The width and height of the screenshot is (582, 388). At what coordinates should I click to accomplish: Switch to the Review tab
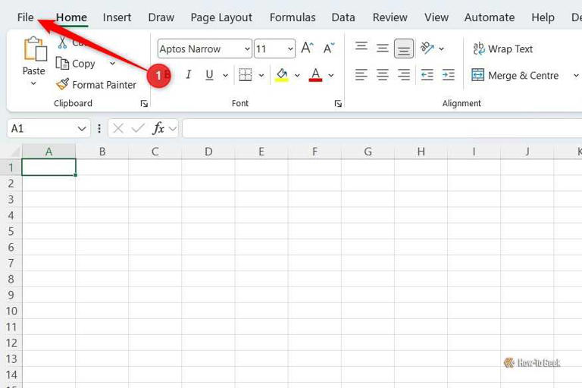[x=390, y=17]
